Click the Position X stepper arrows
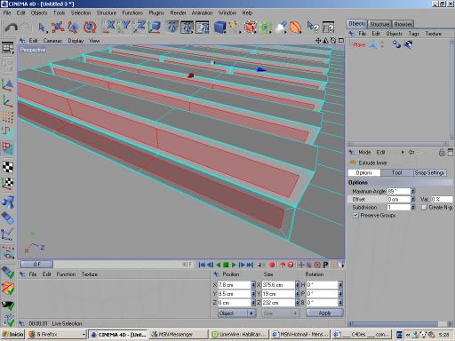 253,285
